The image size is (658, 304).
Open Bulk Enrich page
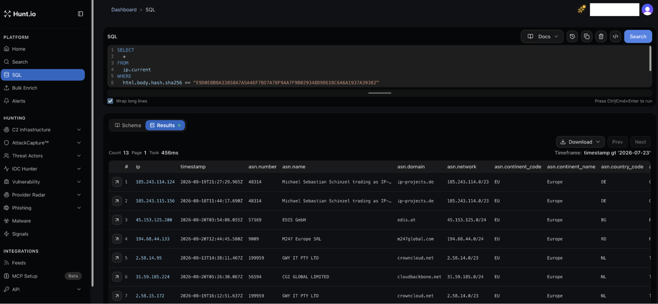(x=43, y=88)
